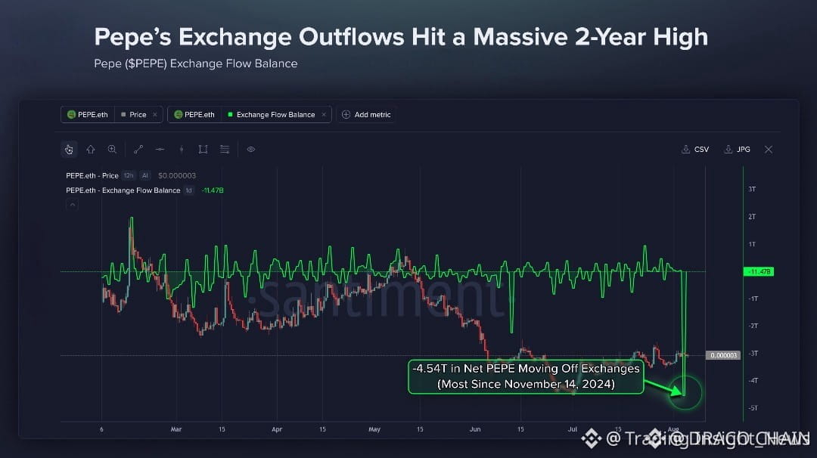Click the Jun label on time axis
Viewport: 817px width, 458px height.
(x=474, y=429)
